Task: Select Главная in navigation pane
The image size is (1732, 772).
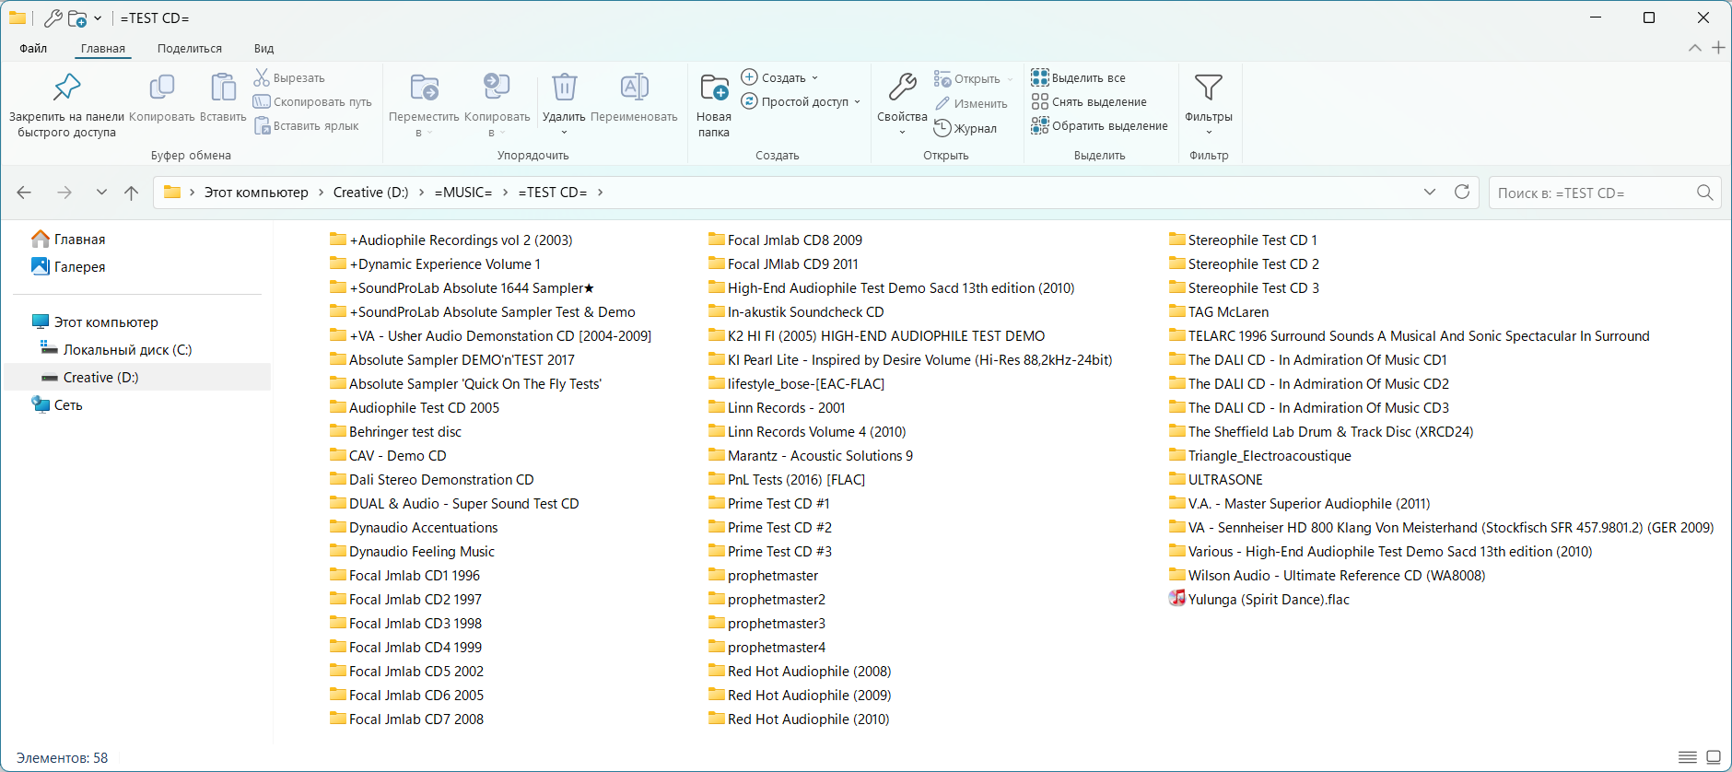Action: point(68,240)
